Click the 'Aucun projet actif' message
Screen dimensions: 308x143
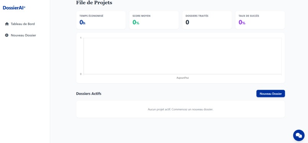coord(180,110)
